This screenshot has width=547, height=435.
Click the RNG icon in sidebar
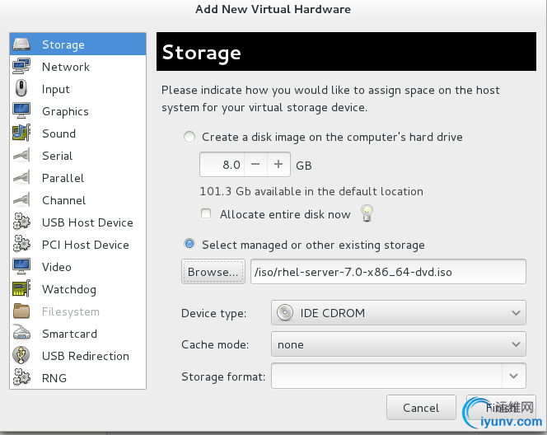[x=21, y=378]
